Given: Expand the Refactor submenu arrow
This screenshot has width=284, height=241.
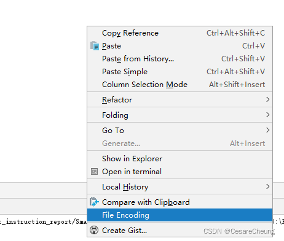Looking at the screenshot, I should coord(267,99).
